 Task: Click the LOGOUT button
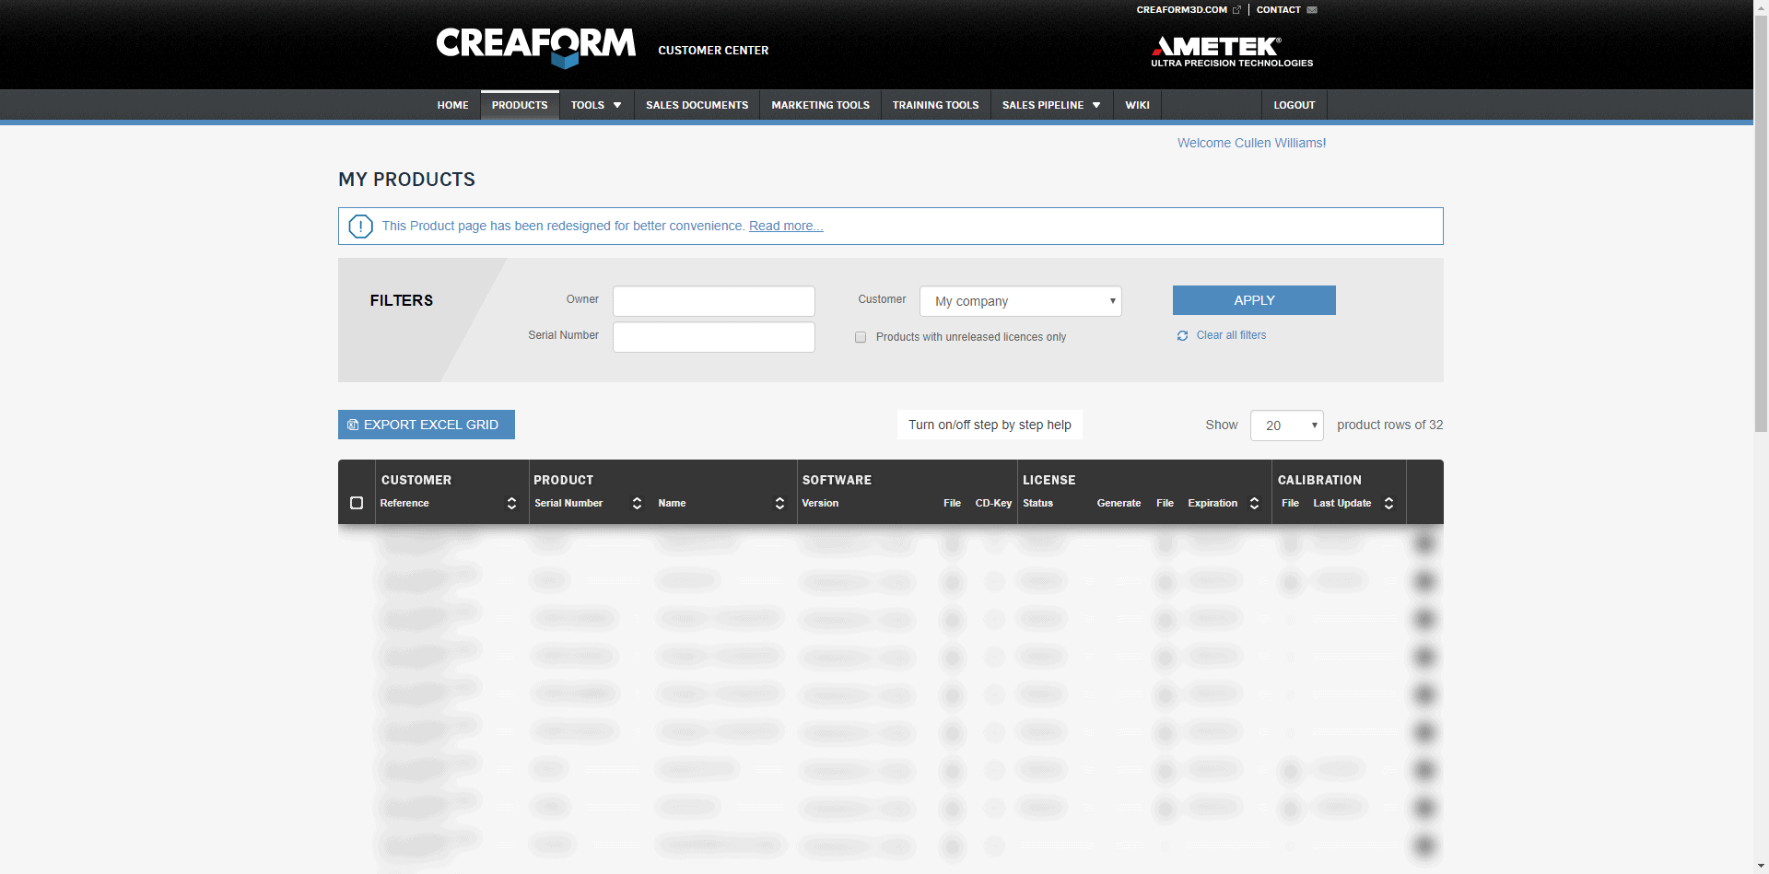[1294, 105]
